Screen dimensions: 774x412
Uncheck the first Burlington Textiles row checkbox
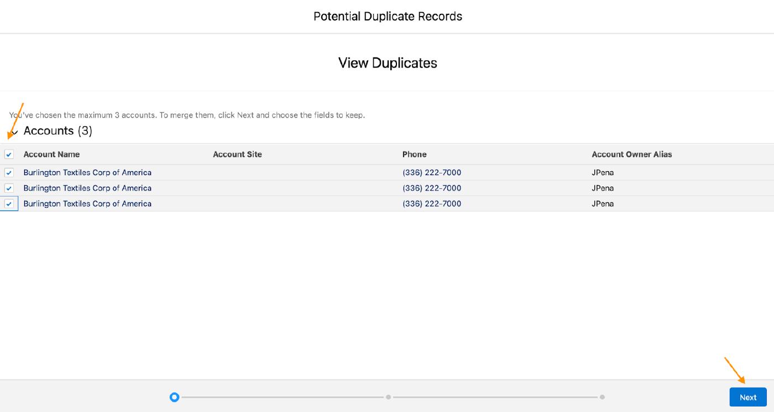pyautogui.click(x=9, y=173)
